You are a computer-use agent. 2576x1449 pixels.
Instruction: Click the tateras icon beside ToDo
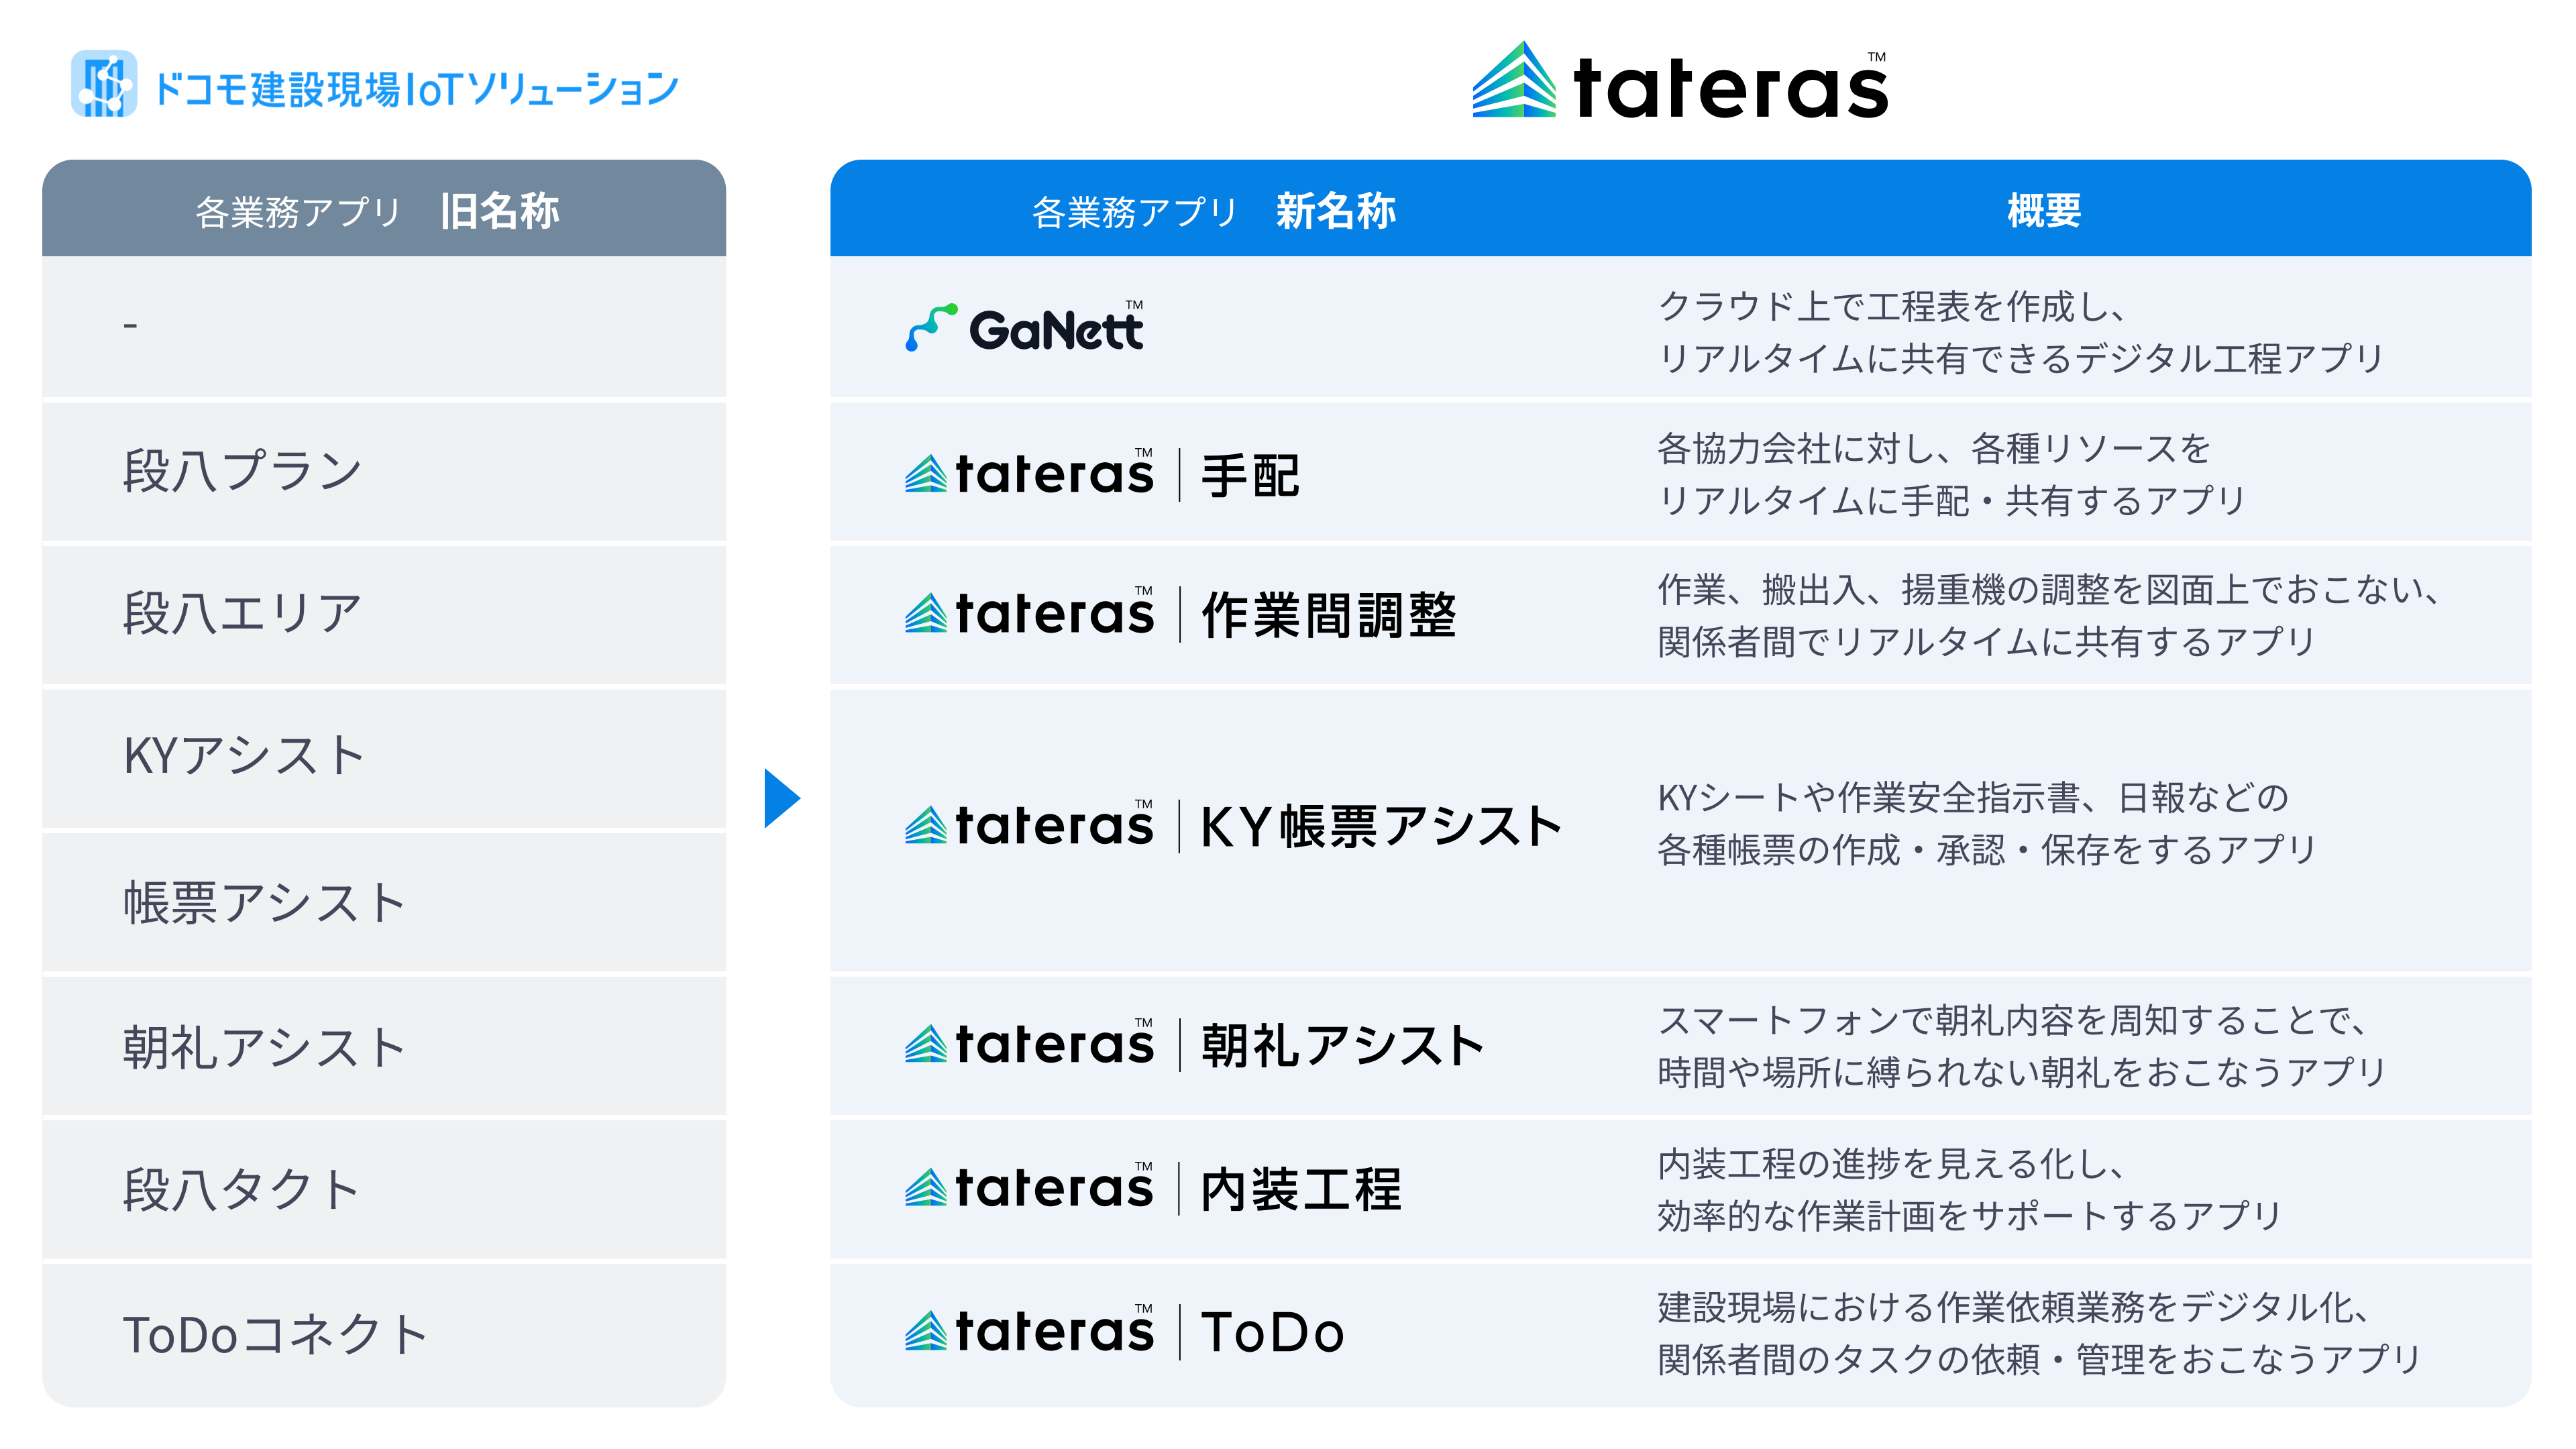click(x=926, y=1331)
